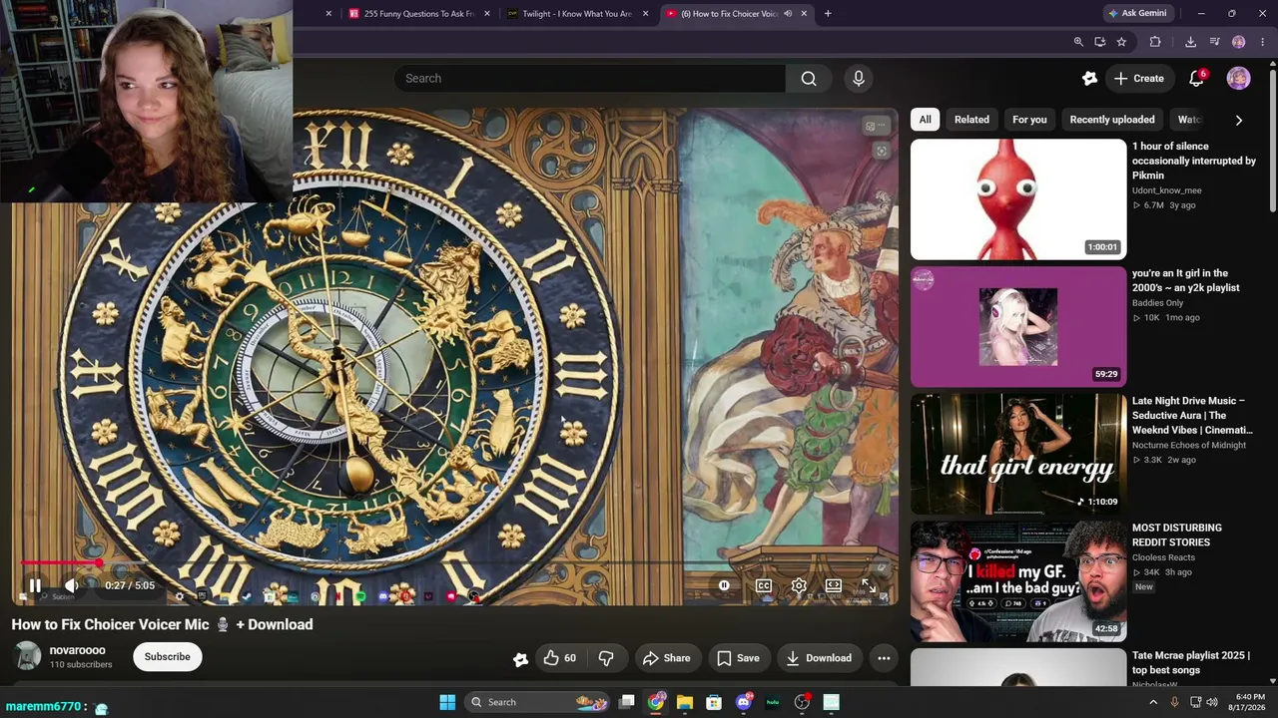This screenshot has height=718, width=1278.
Task: Bookmark this page with the star
Action: point(1121,42)
